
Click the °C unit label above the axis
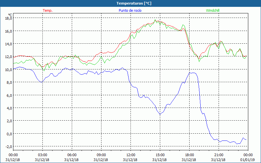coord(10,15)
